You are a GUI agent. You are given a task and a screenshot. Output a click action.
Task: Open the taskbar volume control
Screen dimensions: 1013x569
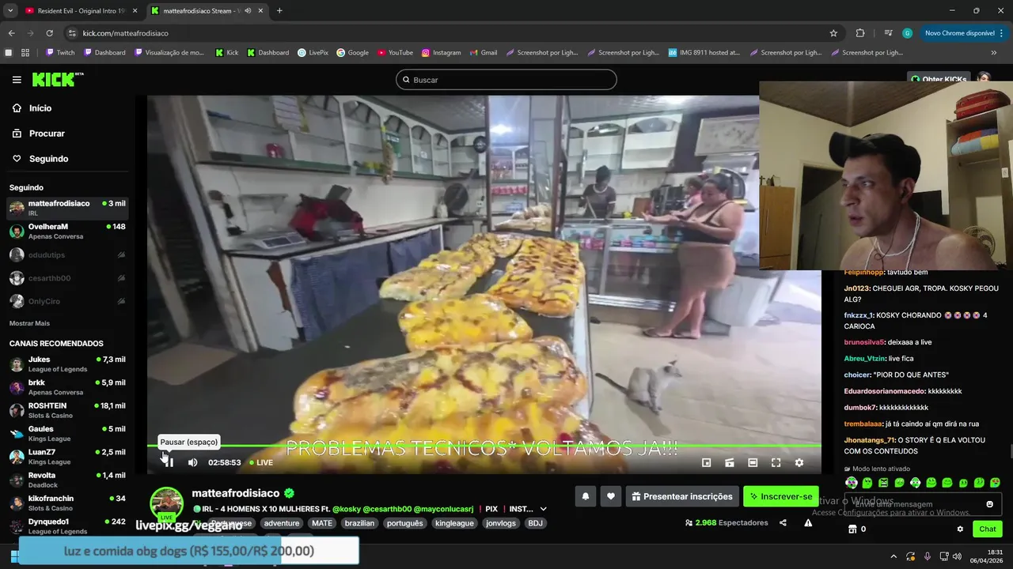click(x=957, y=556)
